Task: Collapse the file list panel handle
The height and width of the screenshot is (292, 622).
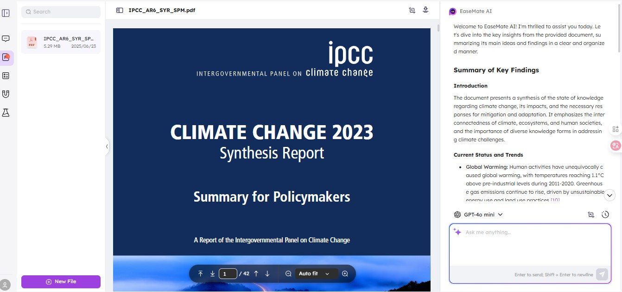Action: click(x=107, y=146)
